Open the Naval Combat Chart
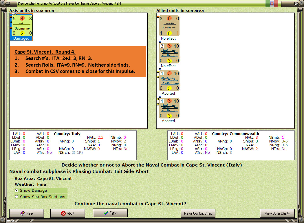304x223 pixels. tap(198, 213)
